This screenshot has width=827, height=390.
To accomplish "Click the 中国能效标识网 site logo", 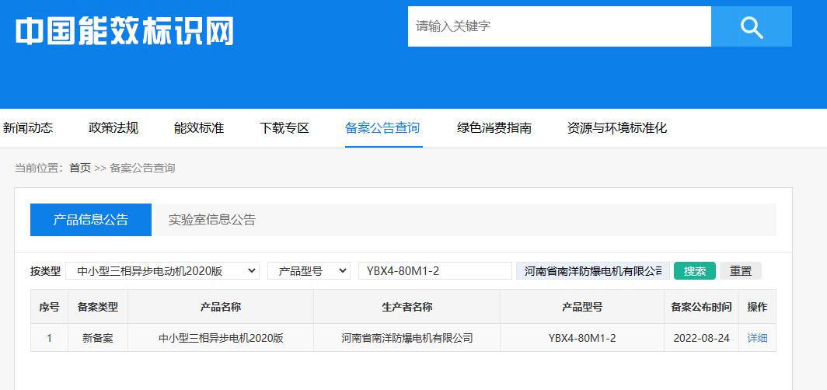I will [124, 30].
